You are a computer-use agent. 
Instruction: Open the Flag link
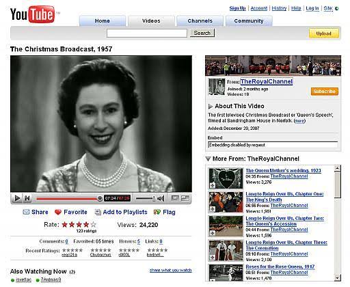[169, 213]
